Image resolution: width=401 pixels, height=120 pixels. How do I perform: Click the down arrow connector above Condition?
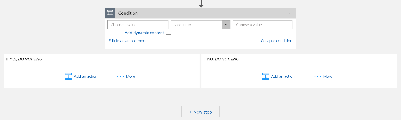[x=201, y=4]
